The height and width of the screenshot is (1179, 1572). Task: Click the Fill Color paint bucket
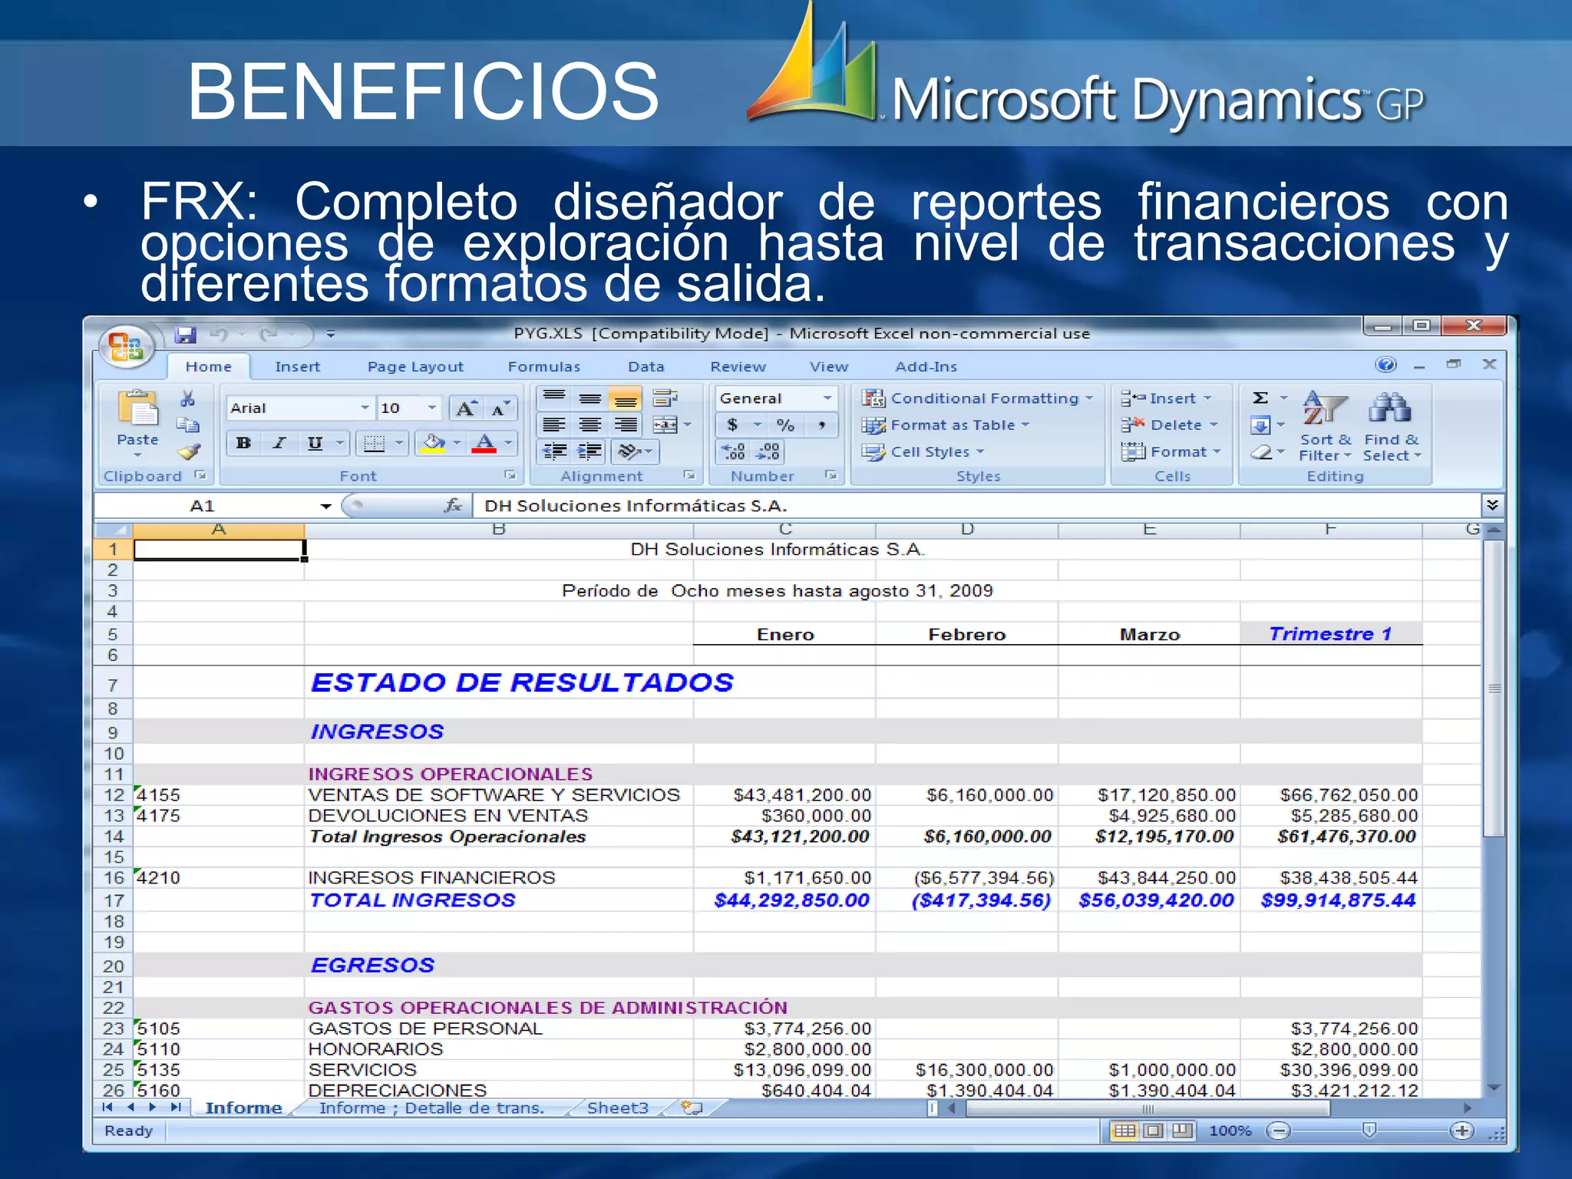click(434, 443)
